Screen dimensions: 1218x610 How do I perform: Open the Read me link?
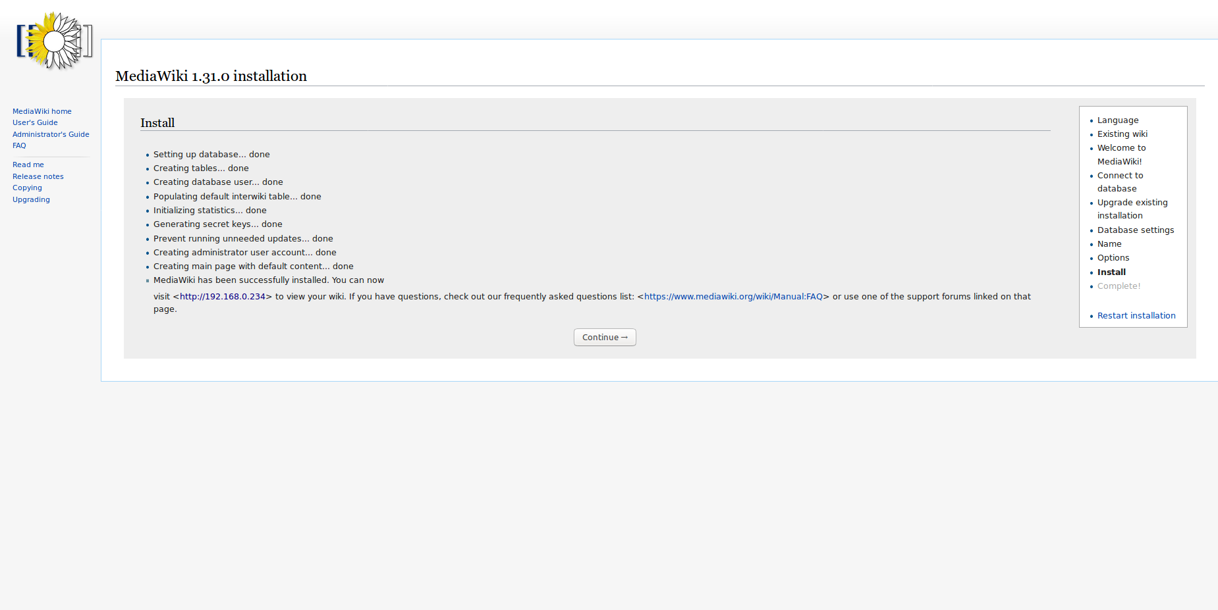pyautogui.click(x=28, y=165)
